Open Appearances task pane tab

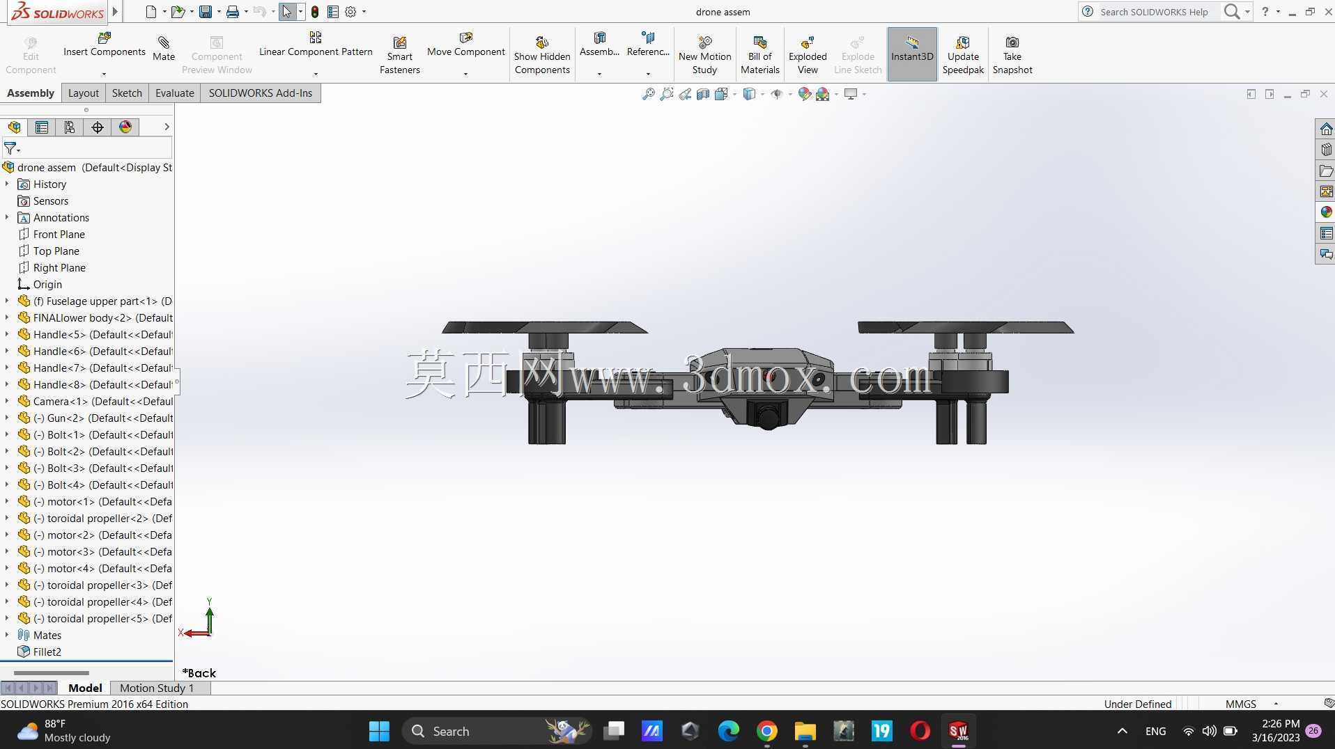point(1325,212)
